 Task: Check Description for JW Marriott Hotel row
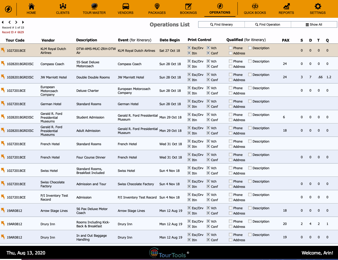coord(250,75)
